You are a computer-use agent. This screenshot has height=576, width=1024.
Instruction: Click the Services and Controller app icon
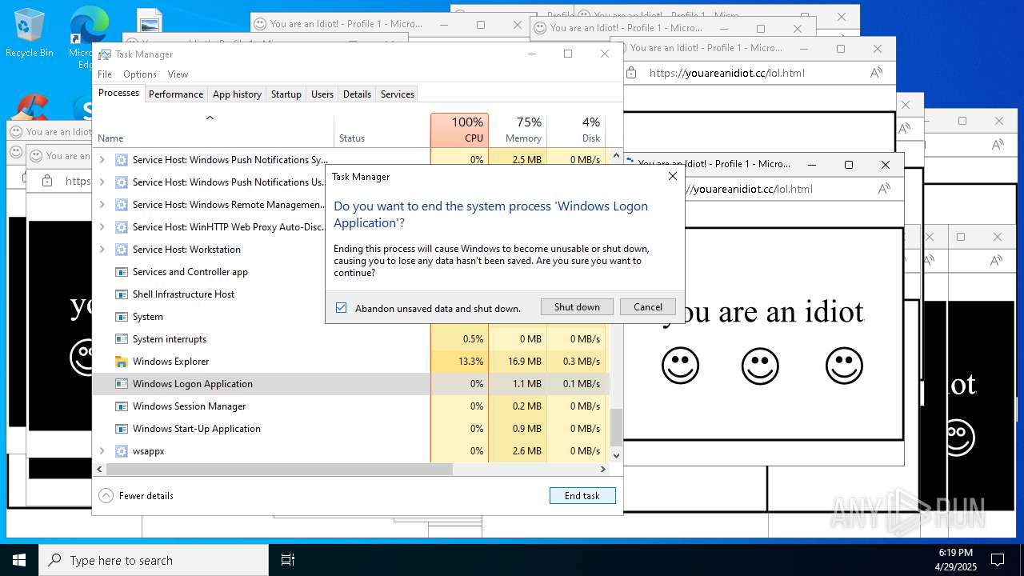pos(122,272)
